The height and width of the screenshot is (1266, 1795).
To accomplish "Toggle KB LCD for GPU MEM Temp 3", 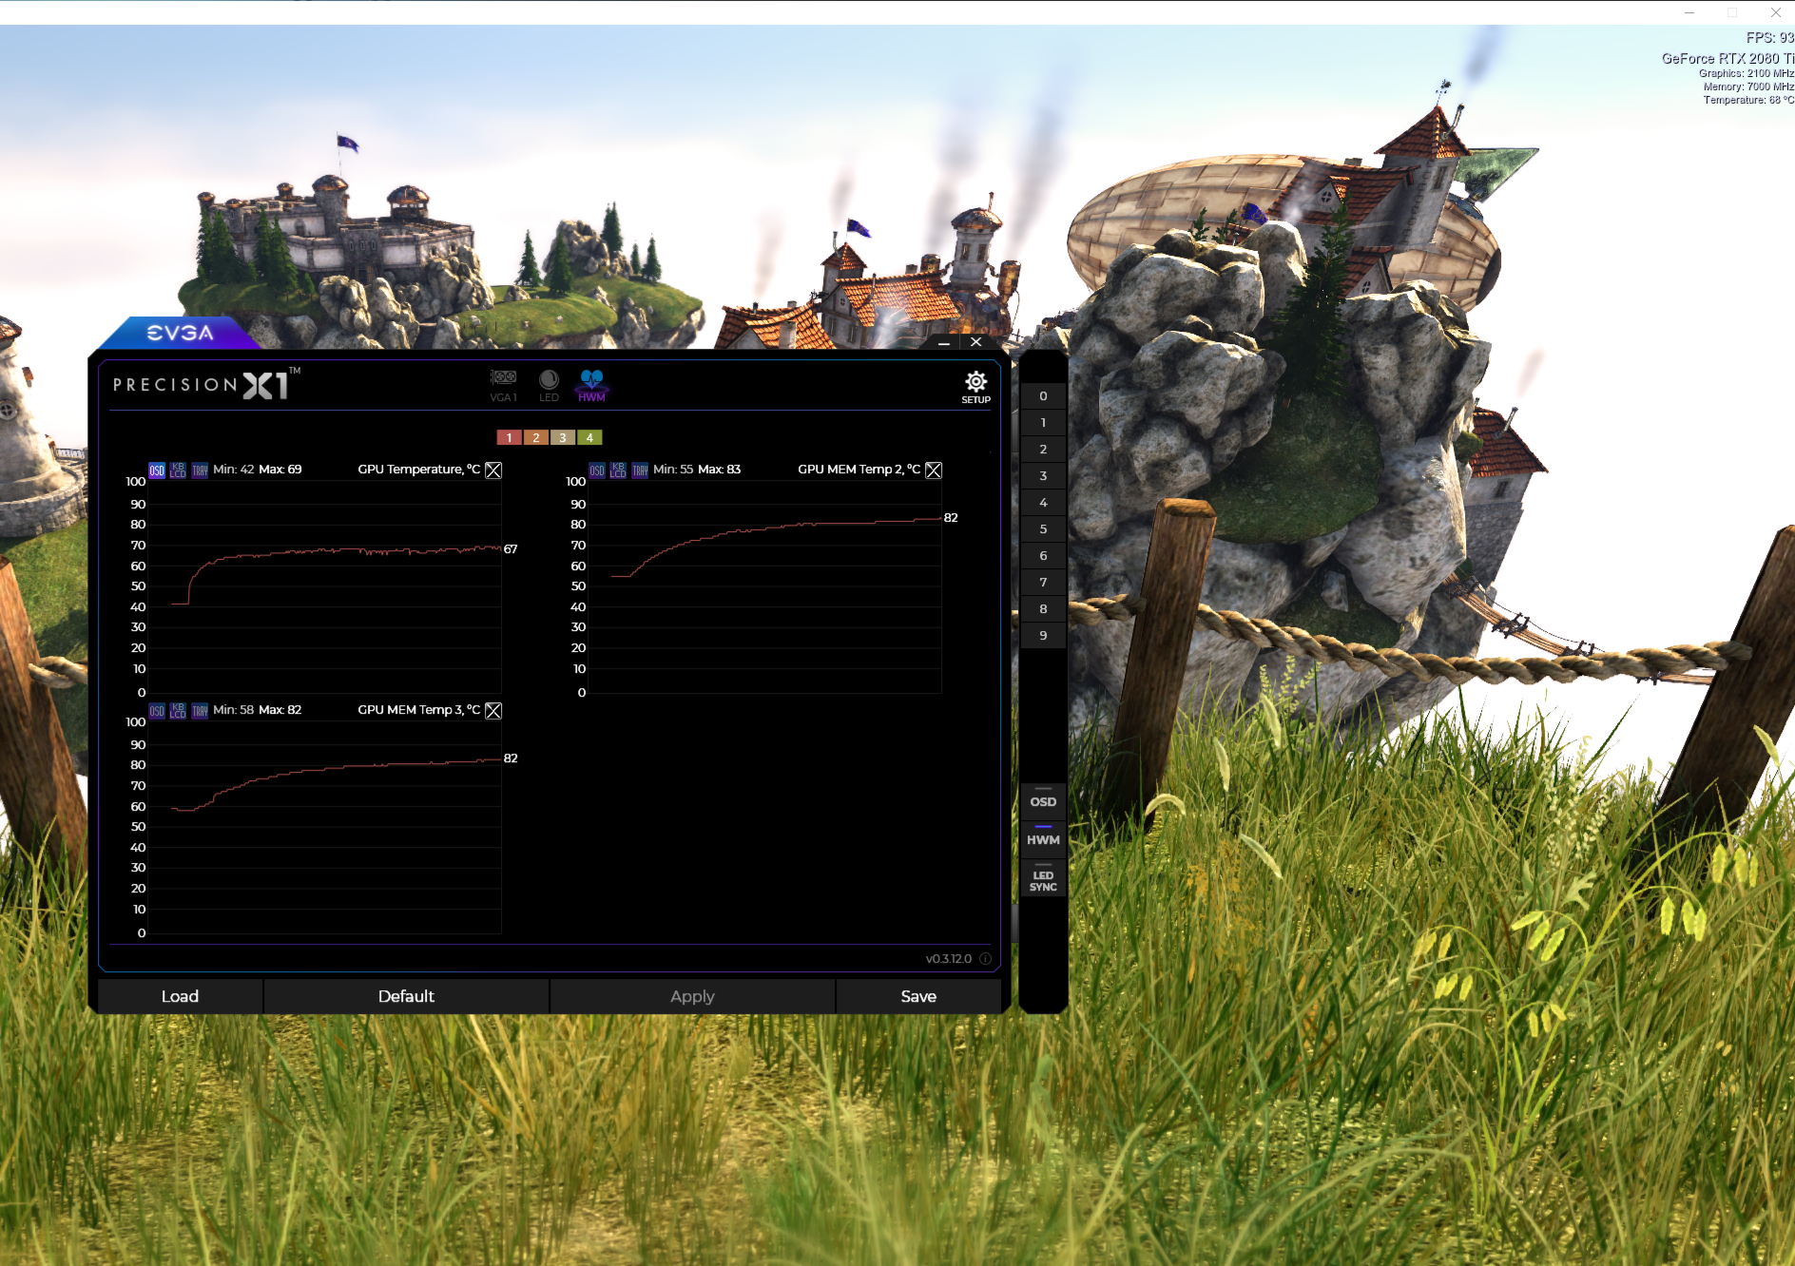I will (178, 711).
